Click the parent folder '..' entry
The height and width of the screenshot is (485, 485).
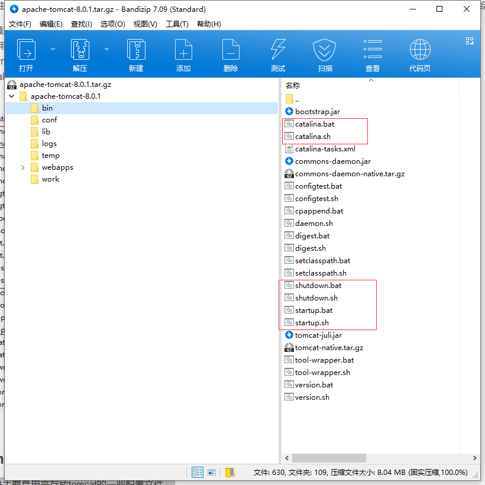click(293, 99)
